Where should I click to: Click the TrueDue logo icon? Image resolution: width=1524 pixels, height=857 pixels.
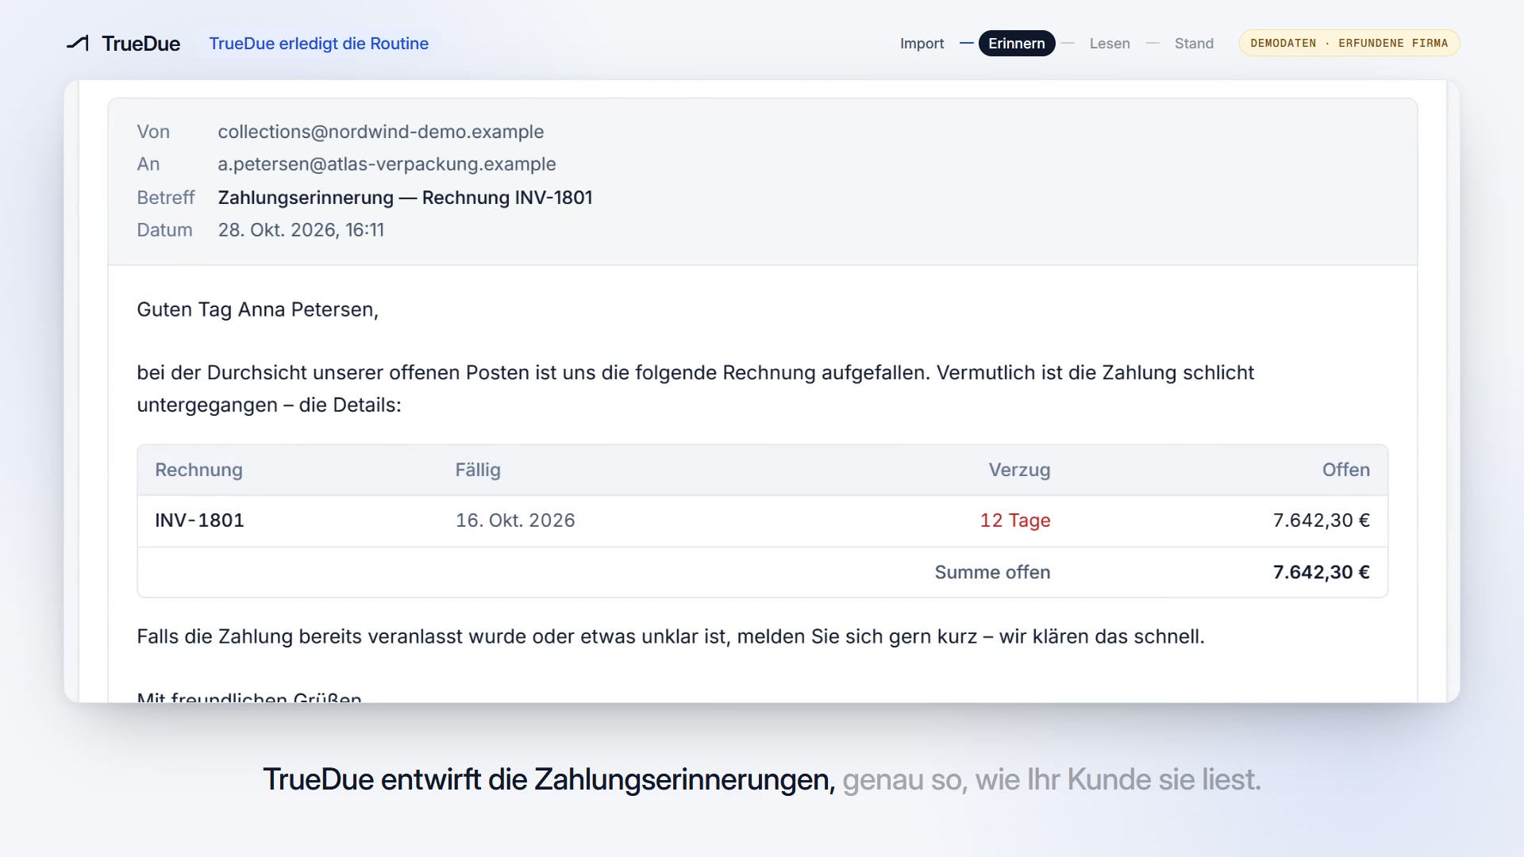click(78, 43)
